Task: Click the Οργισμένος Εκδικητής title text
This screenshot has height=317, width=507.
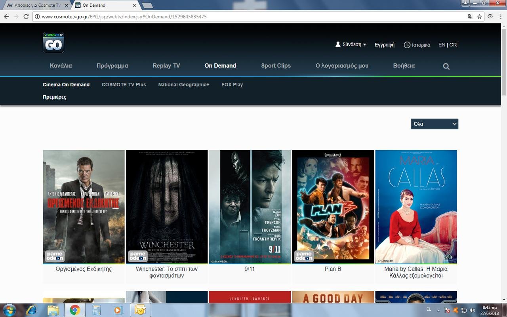Action: pyautogui.click(x=84, y=269)
